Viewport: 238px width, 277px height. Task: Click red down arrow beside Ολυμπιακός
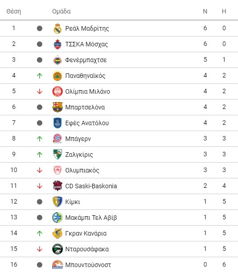tap(40, 170)
